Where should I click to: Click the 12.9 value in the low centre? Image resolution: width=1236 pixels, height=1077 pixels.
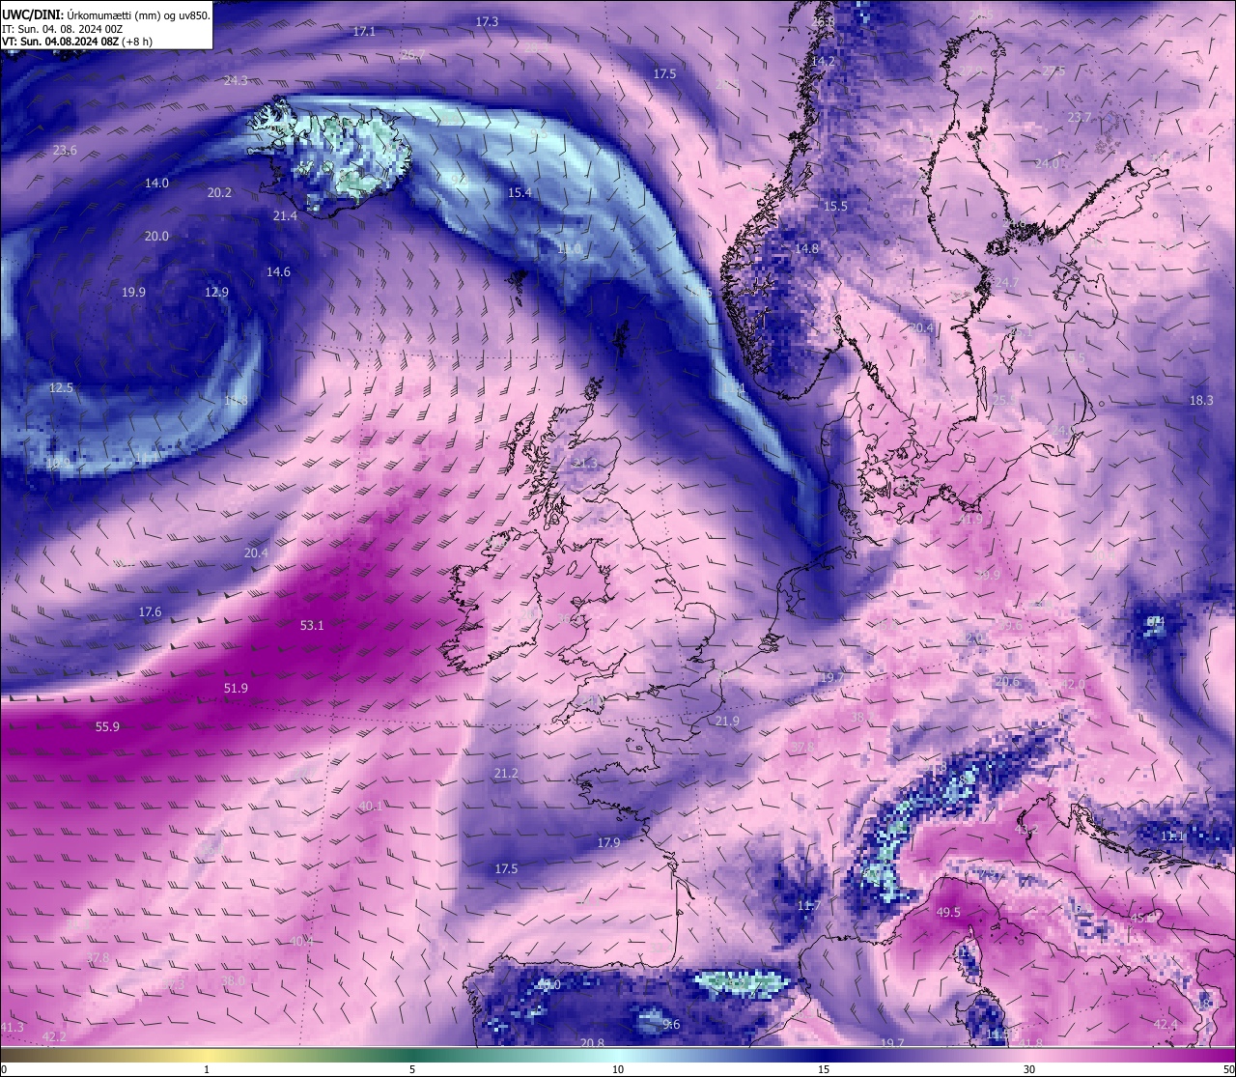(216, 292)
